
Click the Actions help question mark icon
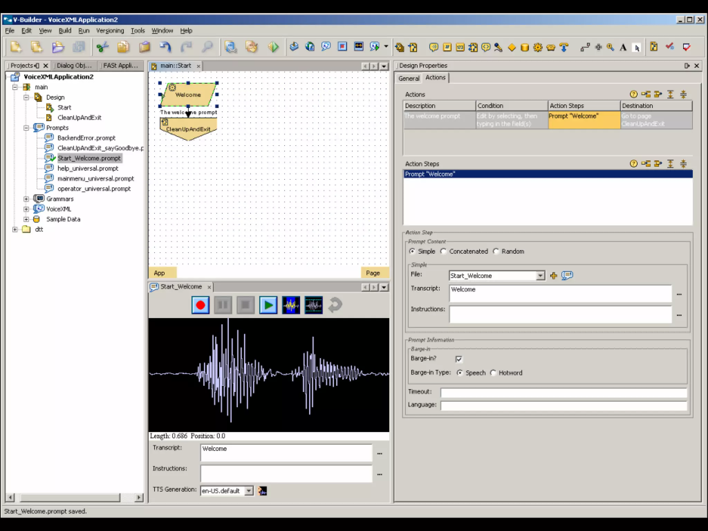633,94
